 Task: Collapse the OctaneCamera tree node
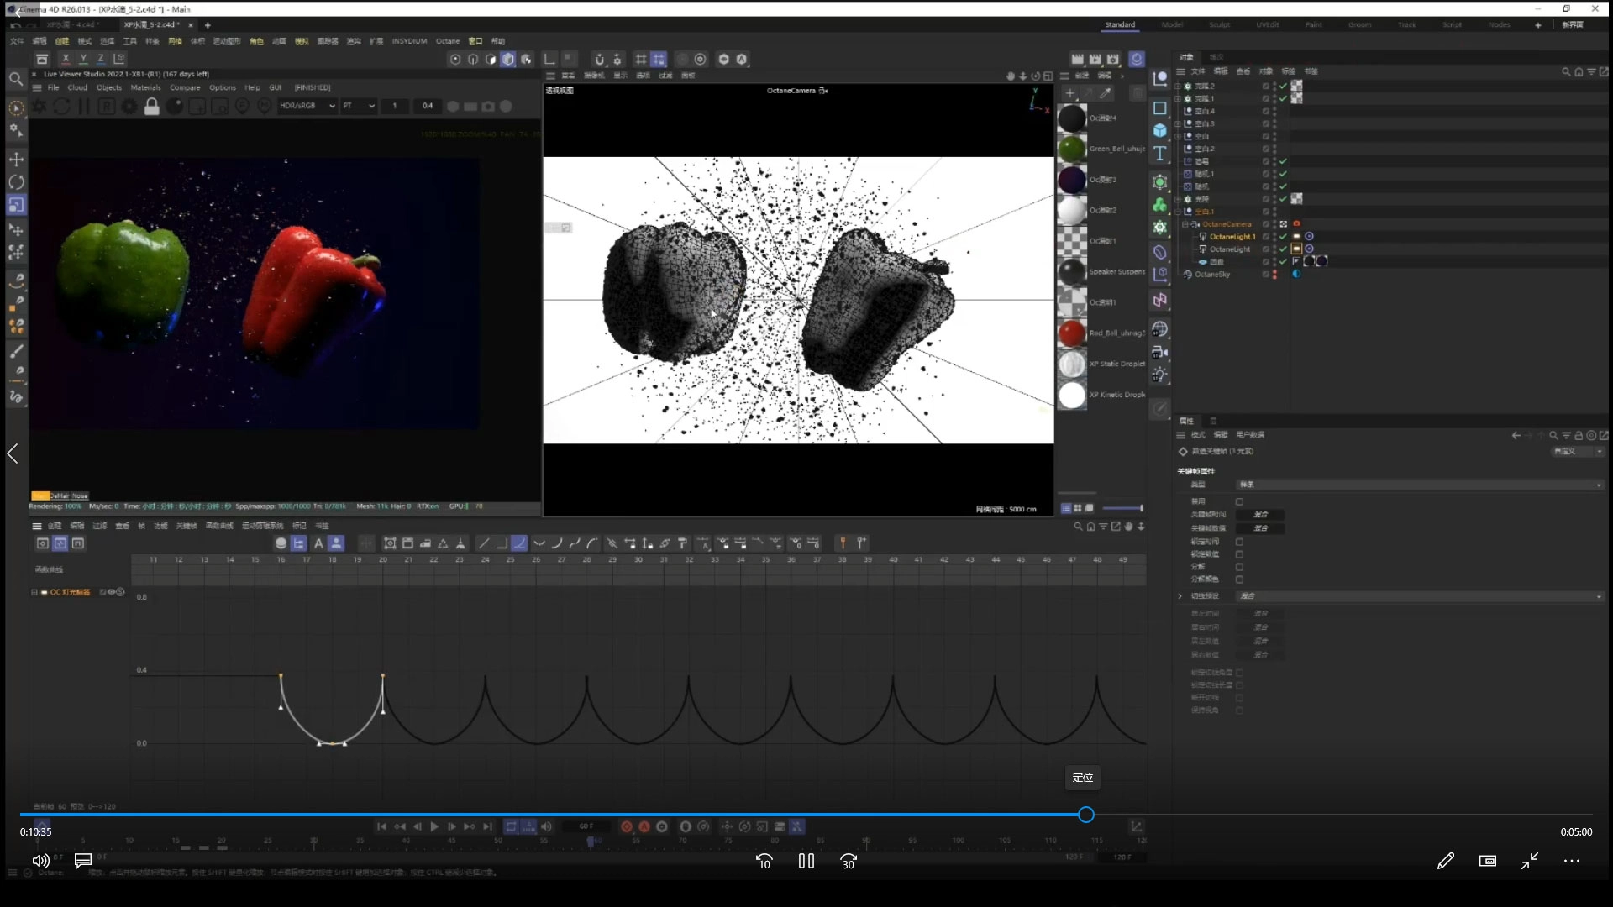(x=1185, y=224)
